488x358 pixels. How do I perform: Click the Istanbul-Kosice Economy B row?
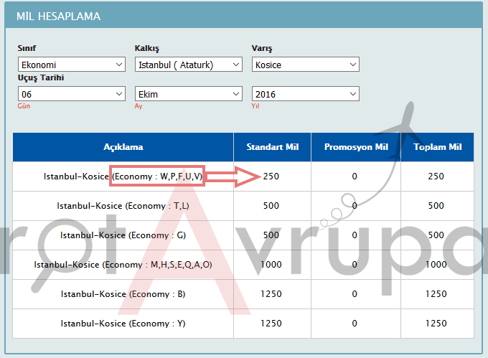123,294
